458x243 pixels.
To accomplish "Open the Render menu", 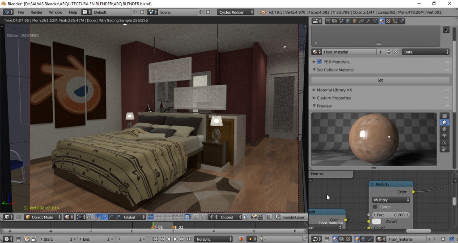I will [x=36, y=12].
